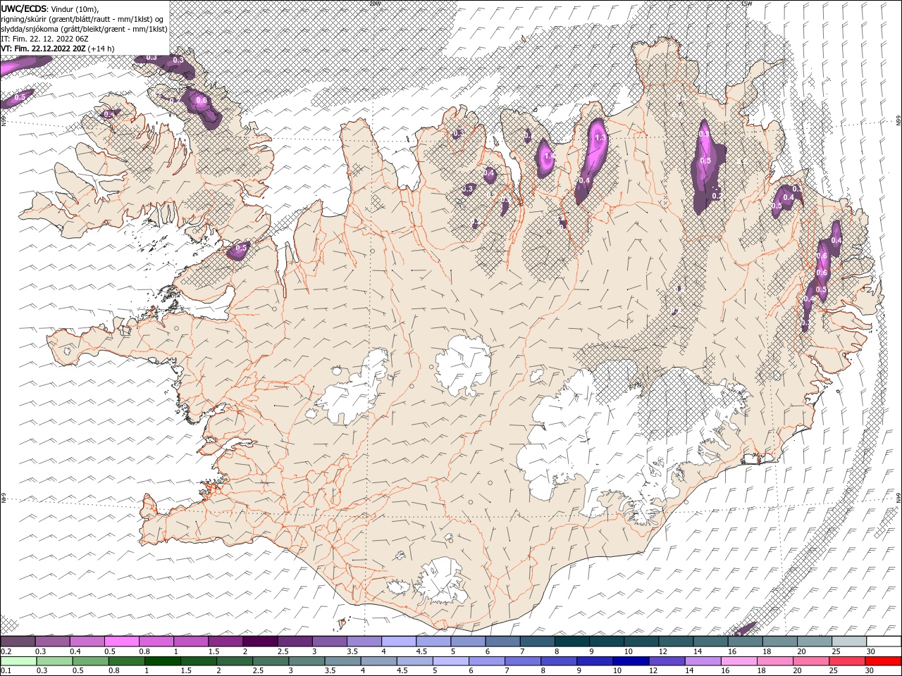Image resolution: width=902 pixels, height=676 pixels.
Task: Click the 12 violet swatch in the rain legend
Action: tap(667, 661)
